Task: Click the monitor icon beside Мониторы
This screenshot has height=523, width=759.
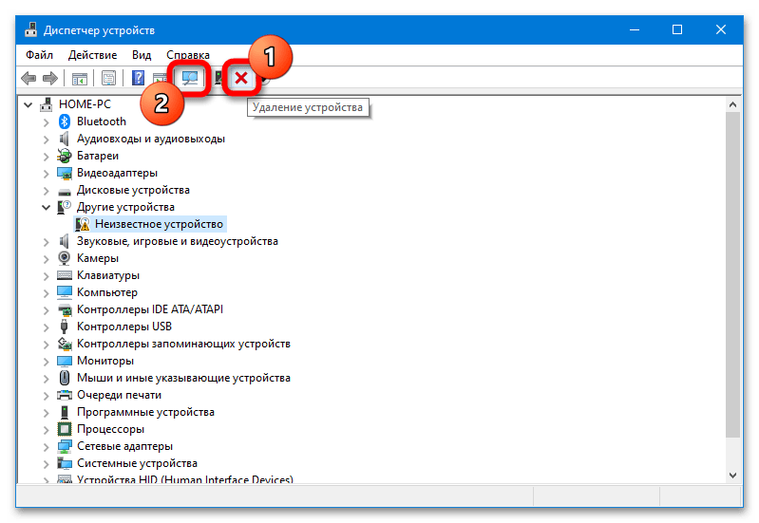Action: [x=65, y=361]
